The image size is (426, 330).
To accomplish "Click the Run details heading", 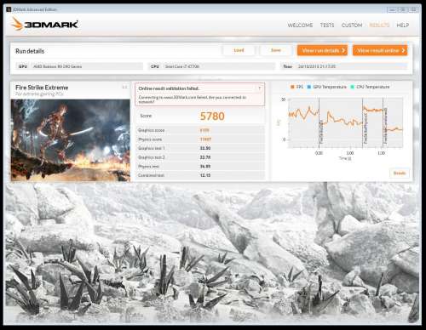I will point(30,51).
